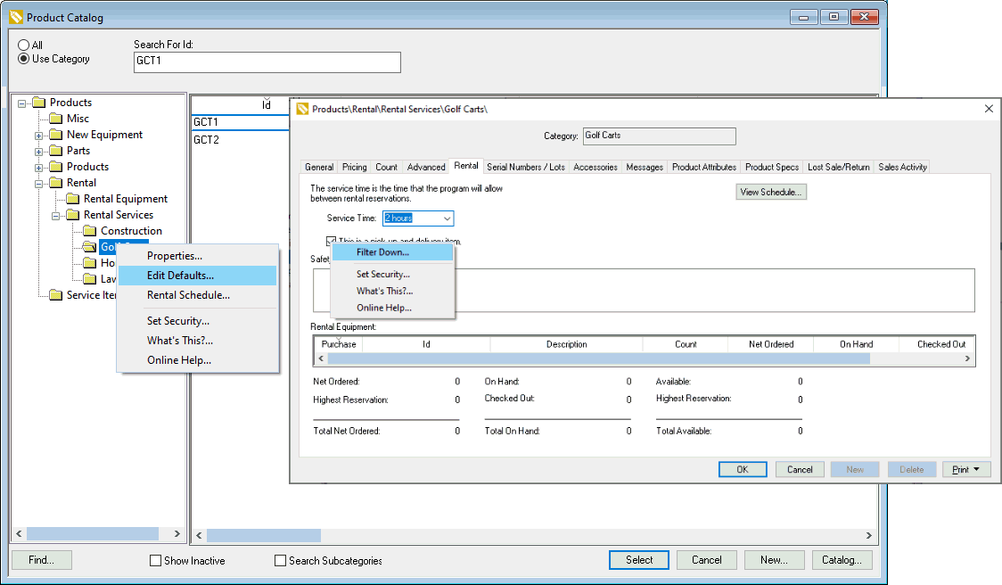Click the Rental Services folder icon
1002x585 pixels.
(x=72, y=215)
